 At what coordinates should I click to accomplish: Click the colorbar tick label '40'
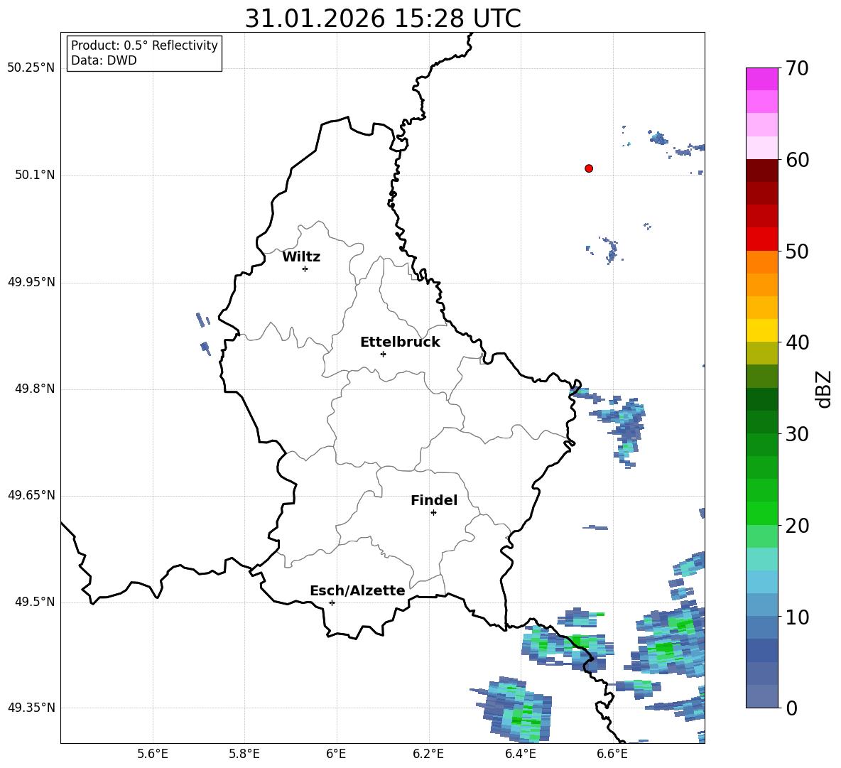point(796,342)
